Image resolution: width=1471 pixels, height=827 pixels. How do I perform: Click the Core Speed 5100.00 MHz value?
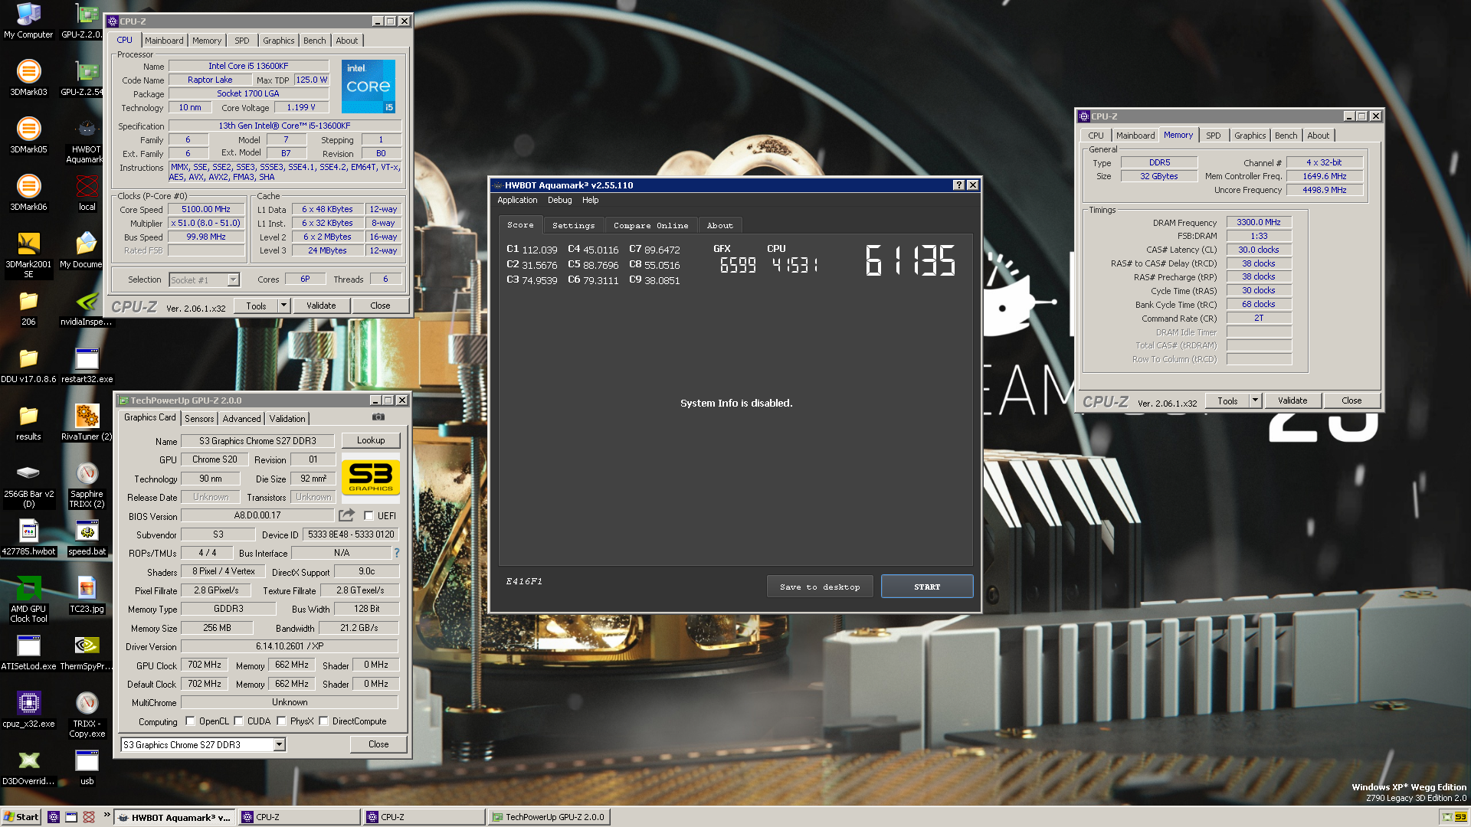point(205,209)
